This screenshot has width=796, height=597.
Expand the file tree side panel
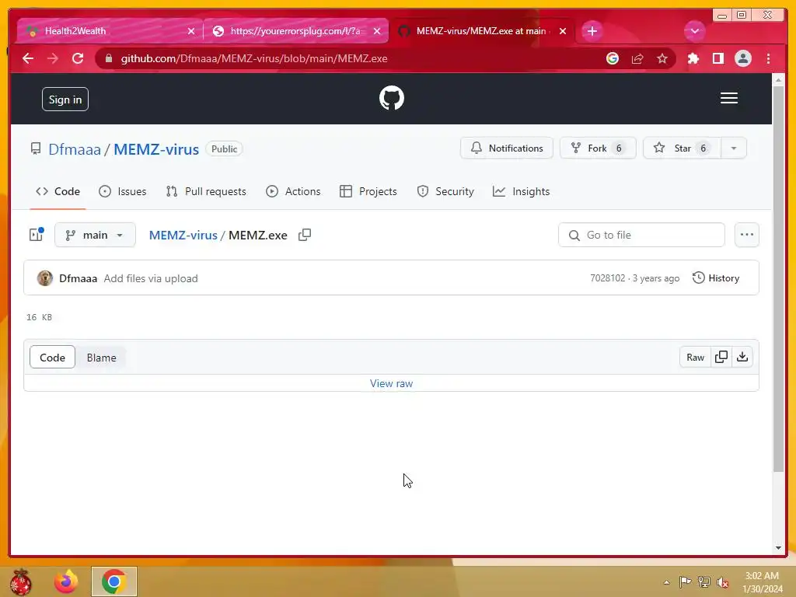pos(36,235)
